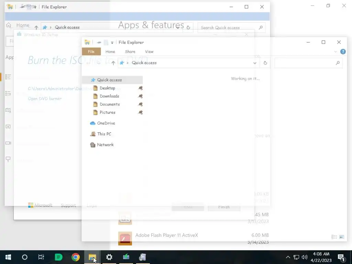Click the up arrow in front File Explorer
This screenshot has width=352, height=264.
(113, 63)
